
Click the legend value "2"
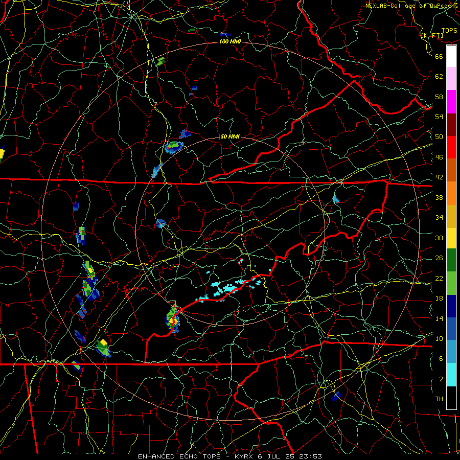[441, 379]
